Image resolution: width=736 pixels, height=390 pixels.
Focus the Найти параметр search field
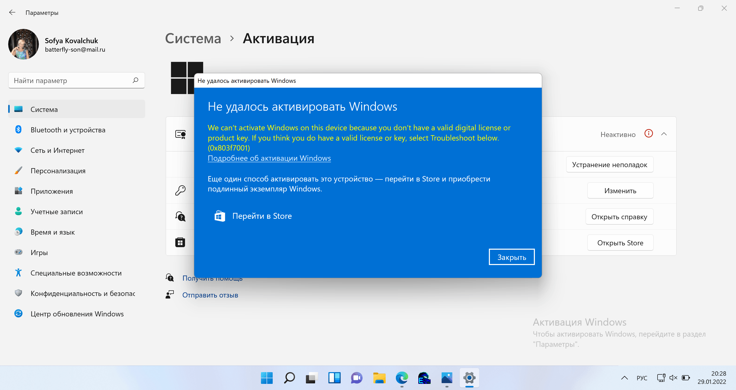click(77, 81)
